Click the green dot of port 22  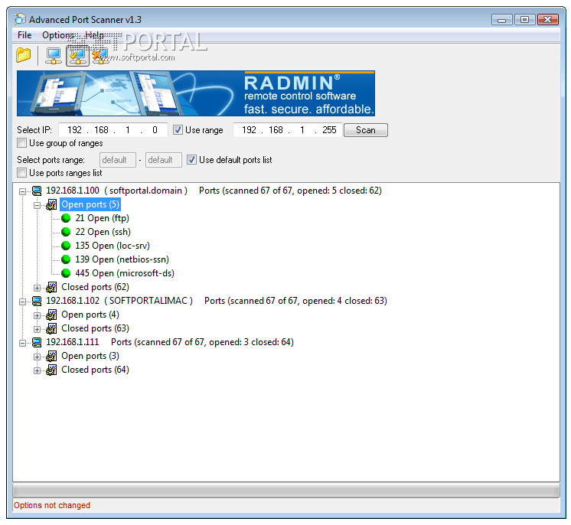[x=66, y=232]
